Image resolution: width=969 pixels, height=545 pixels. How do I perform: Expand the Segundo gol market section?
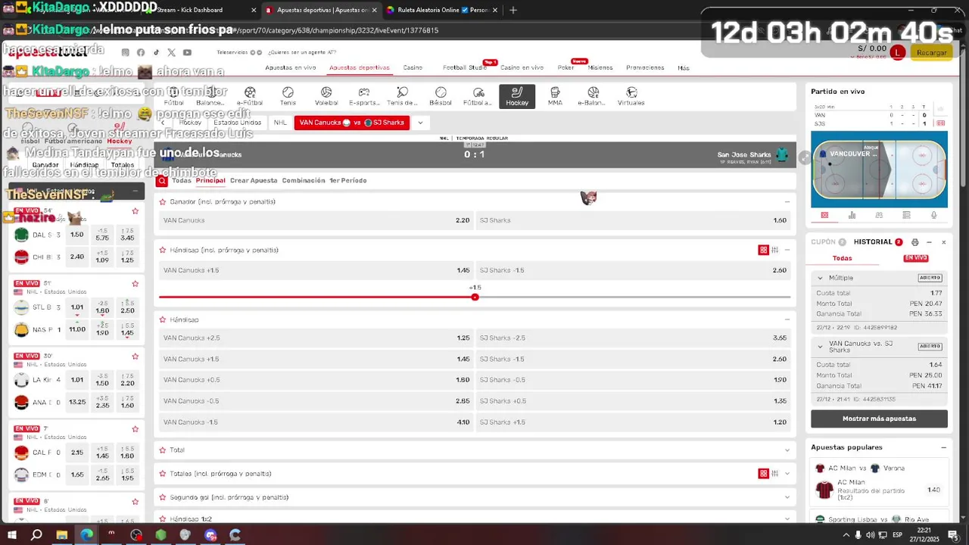click(787, 498)
